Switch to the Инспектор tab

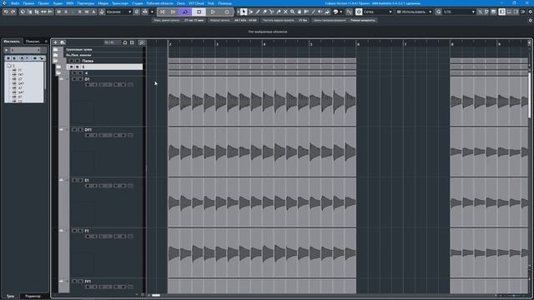point(12,42)
